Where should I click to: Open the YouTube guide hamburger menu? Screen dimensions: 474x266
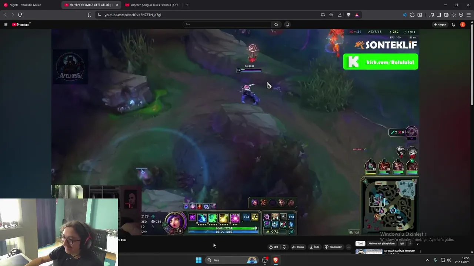click(x=6, y=25)
